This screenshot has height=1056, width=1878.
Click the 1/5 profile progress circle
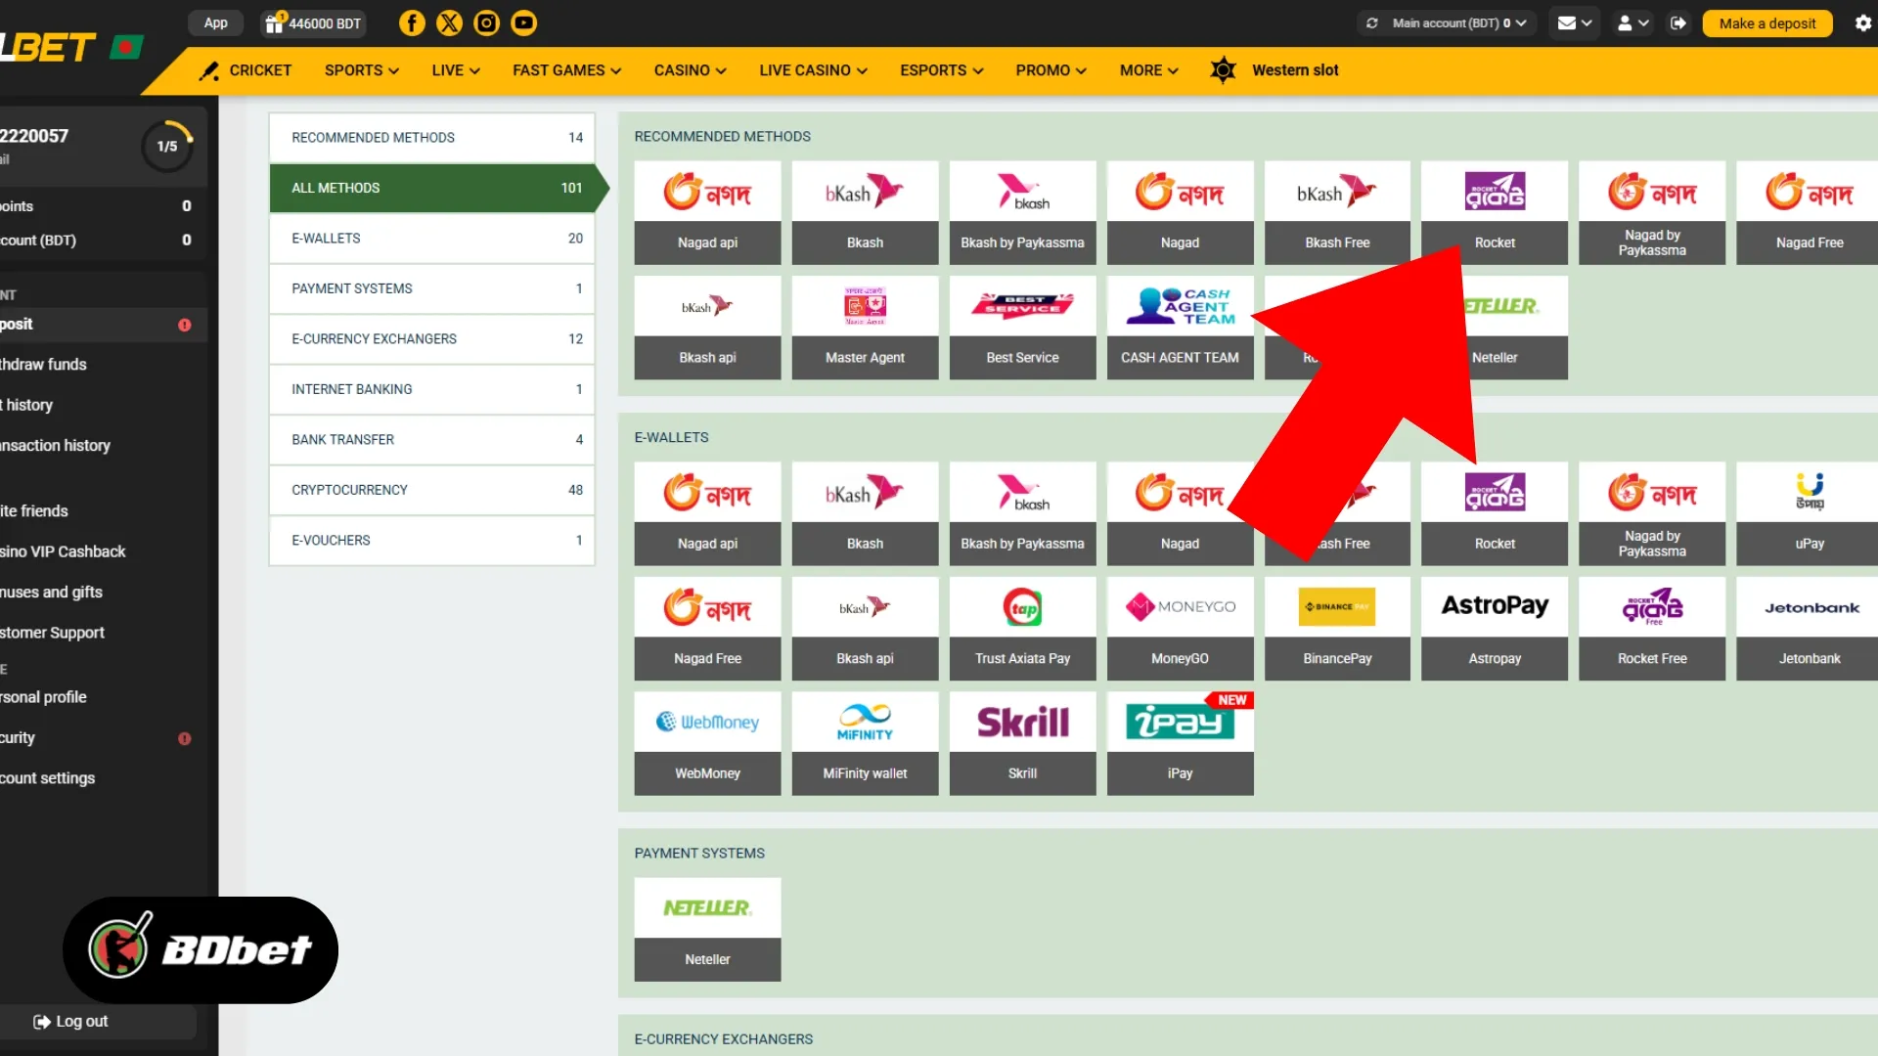point(167,147)
